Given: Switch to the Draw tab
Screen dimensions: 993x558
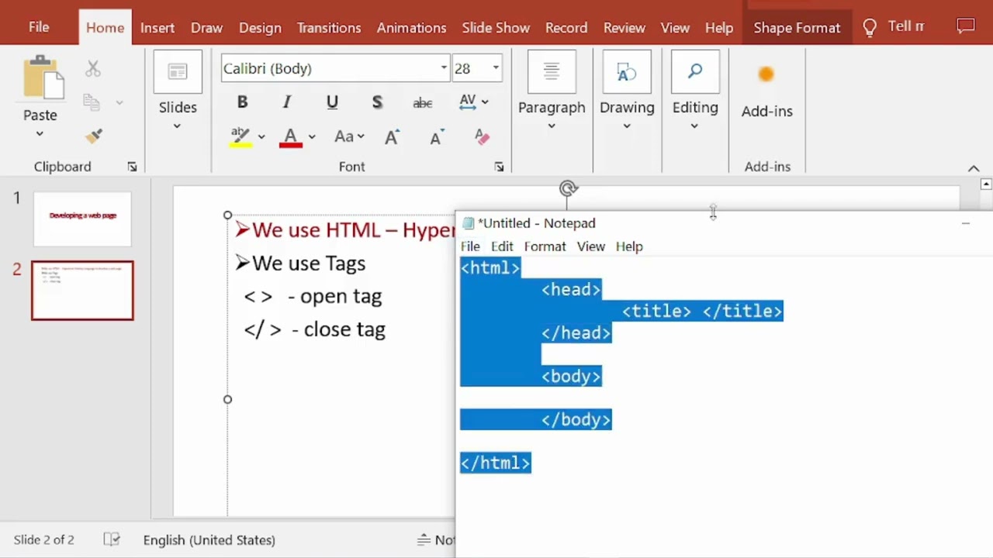Looking at the screenshot, I should tap(206, 28).
